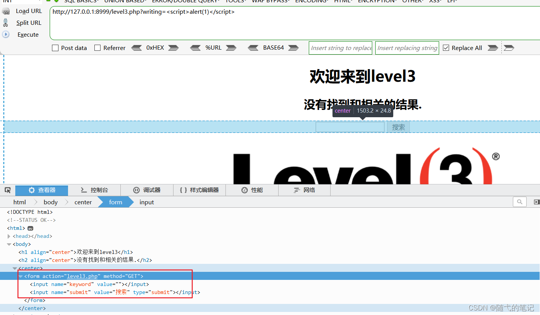Open the 样式编辑器 style editor tab
This screenshot has width=540, height=315.
tap(199, 190)
